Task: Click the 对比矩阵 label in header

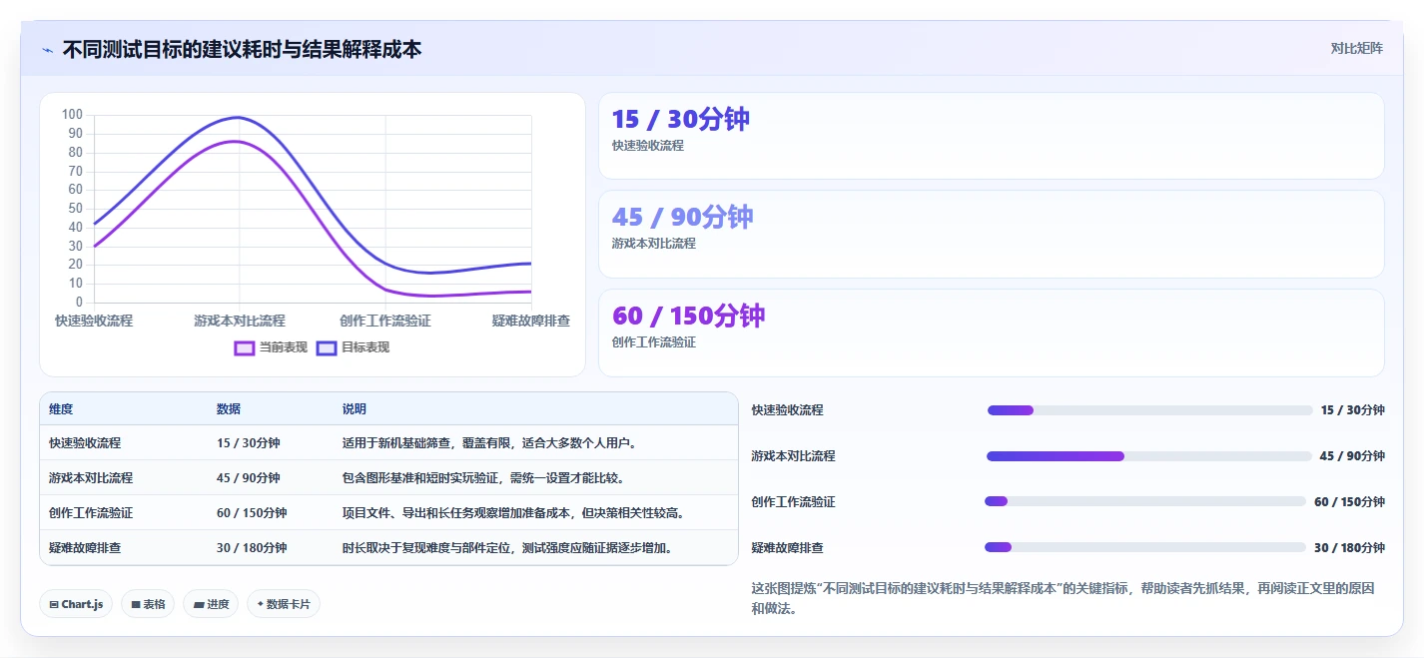Action: 1356,49
